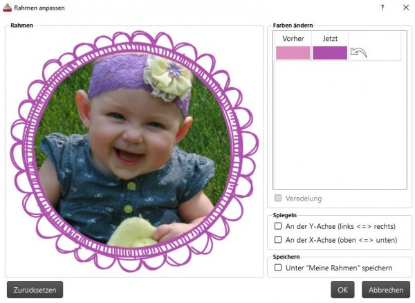Enable mirroring at the X-Achse
This screenshot has width=415, height=303.
(278, 240)
